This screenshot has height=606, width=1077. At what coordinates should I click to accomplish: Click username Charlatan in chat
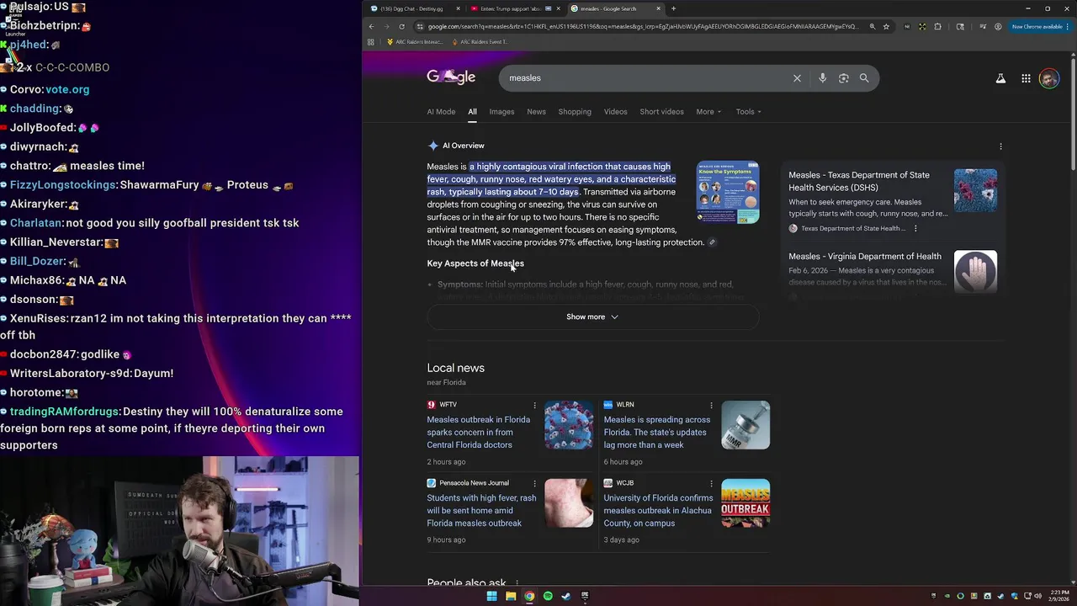pos(36,223)
